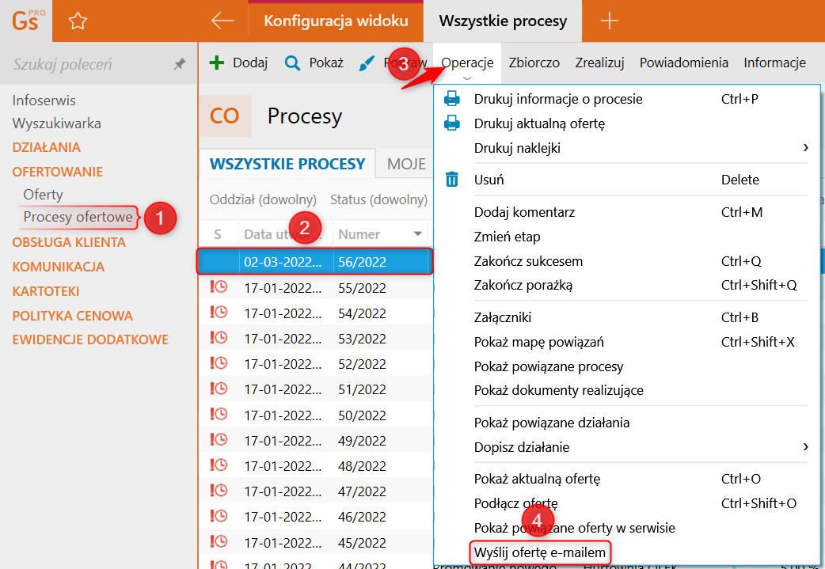Viewport: 825px width, 569px height.
Task: Choose Załączniki menu item
Action: coord(503,317)
